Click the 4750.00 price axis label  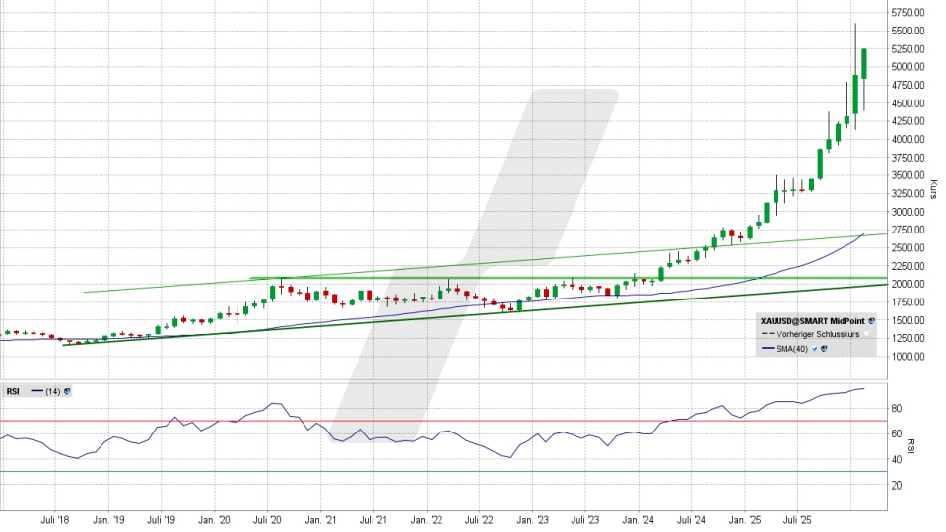908,85
